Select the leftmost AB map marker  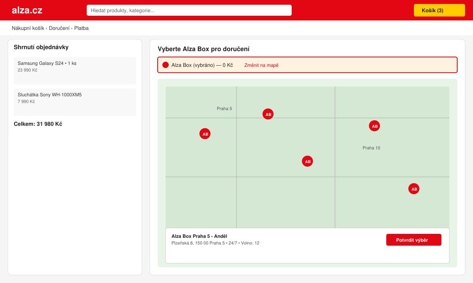click(205, 134)
